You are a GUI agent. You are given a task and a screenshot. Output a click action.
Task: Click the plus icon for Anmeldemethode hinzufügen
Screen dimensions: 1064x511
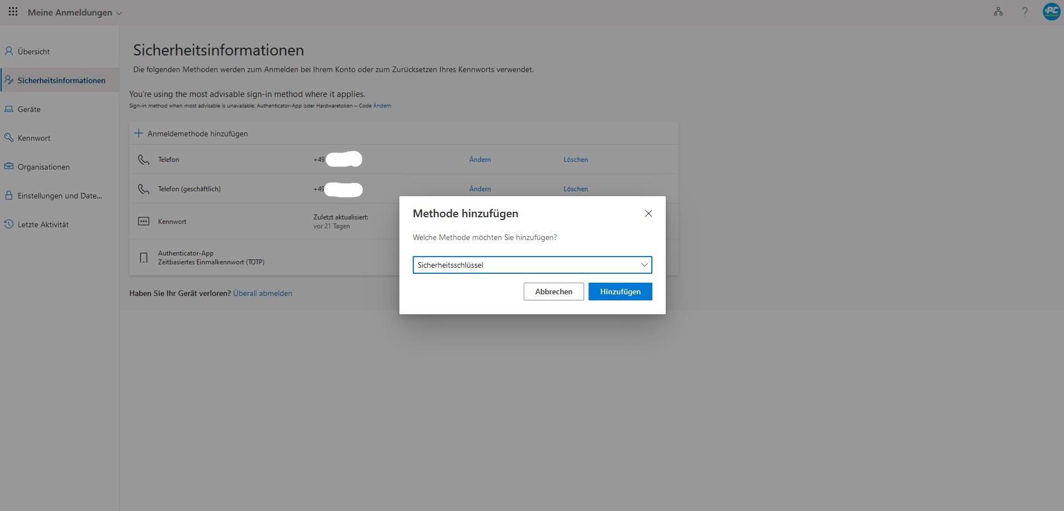[x=139, y=134]
